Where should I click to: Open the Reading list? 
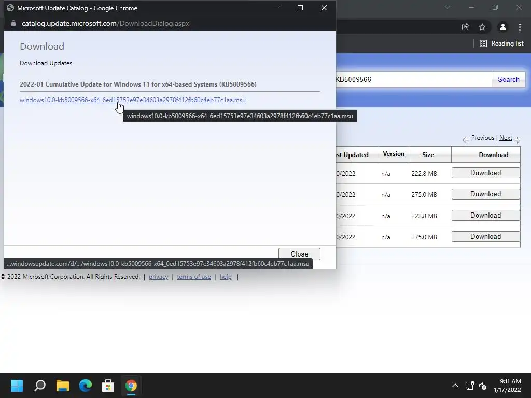501,44
